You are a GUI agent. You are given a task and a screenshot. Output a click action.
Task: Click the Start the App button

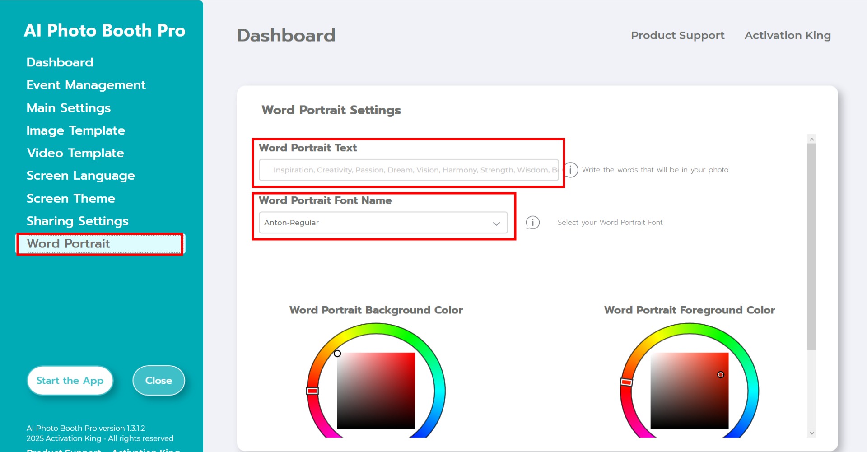[70, 381]
